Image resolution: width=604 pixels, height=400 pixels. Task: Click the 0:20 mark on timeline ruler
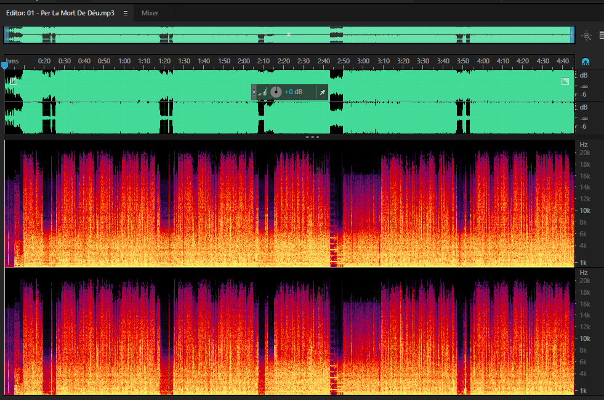(44, 61)
